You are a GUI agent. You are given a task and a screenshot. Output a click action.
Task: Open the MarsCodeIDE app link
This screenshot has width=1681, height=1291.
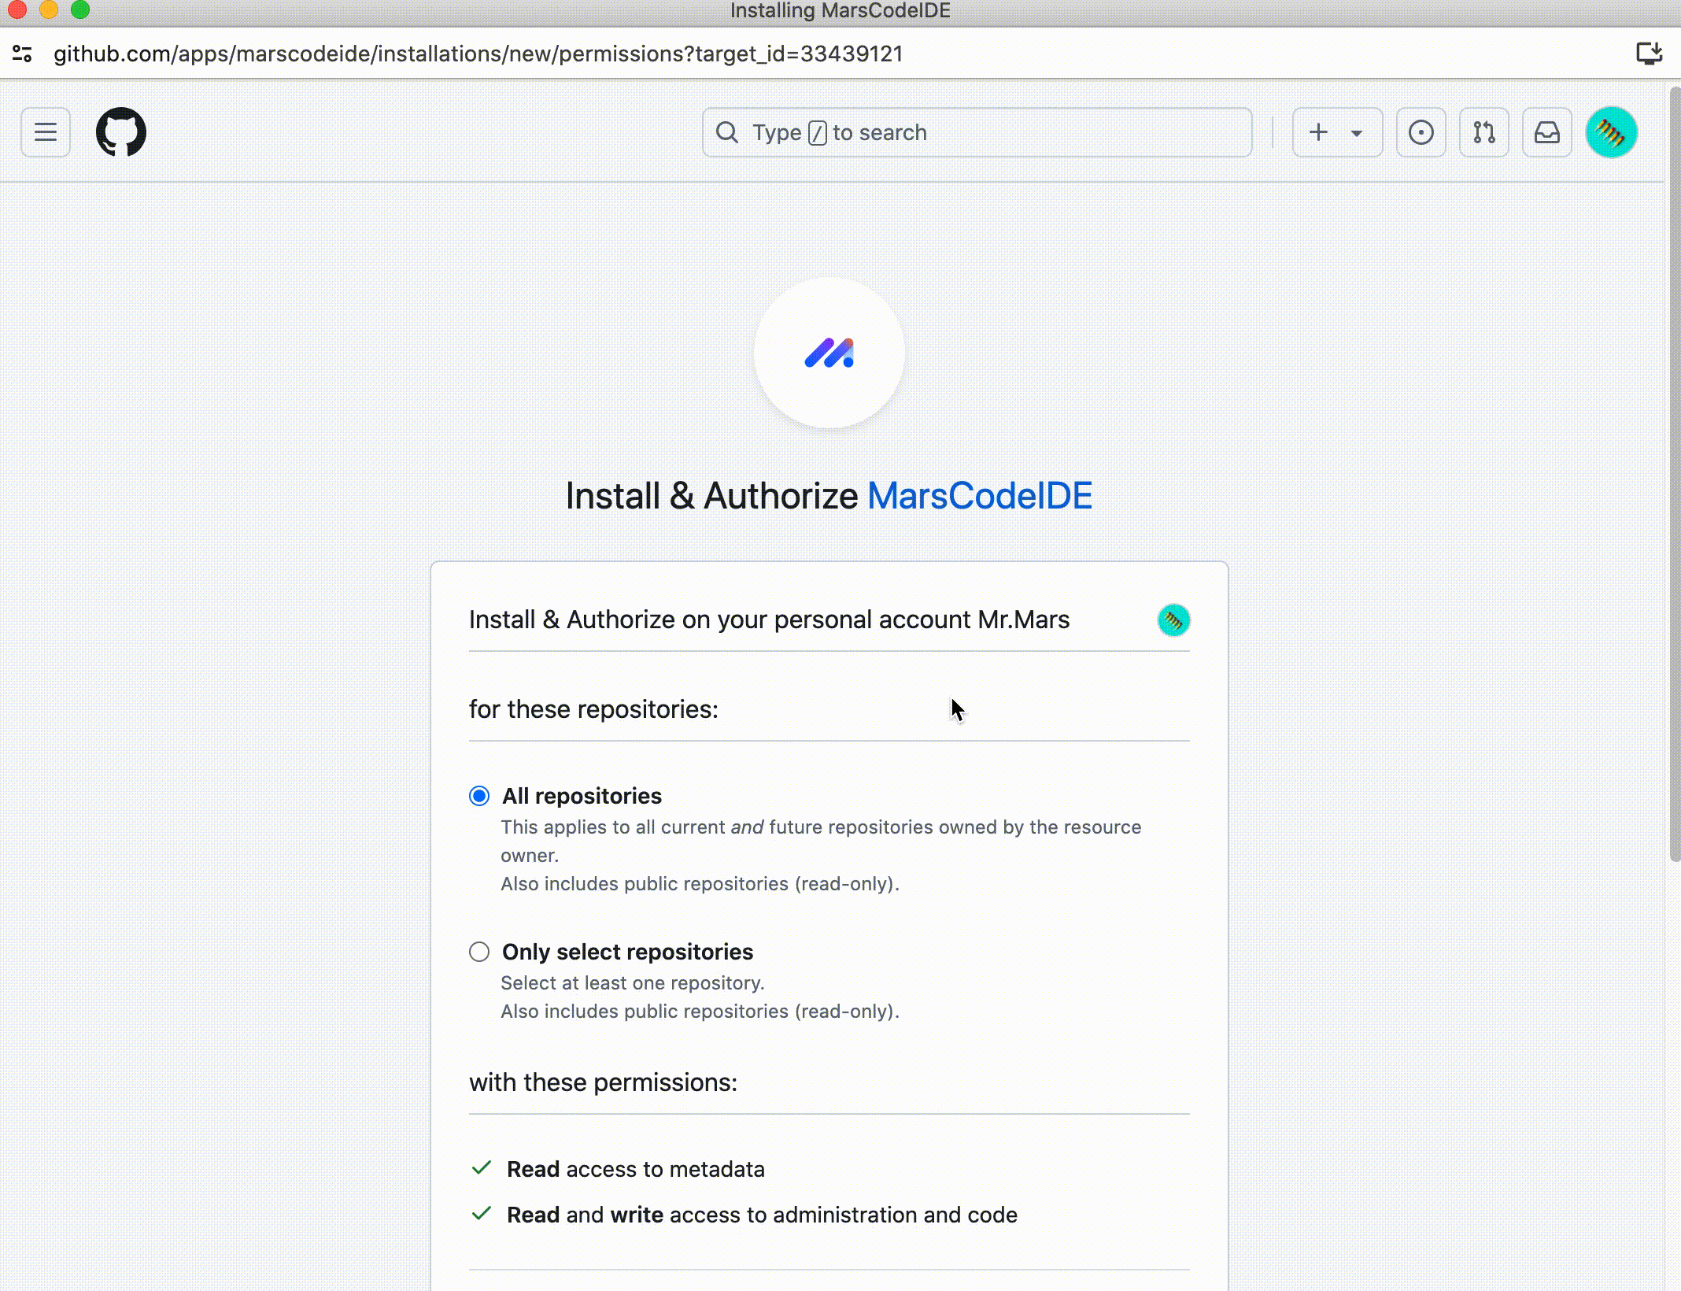pyautogui.click(x=979, y=496)
